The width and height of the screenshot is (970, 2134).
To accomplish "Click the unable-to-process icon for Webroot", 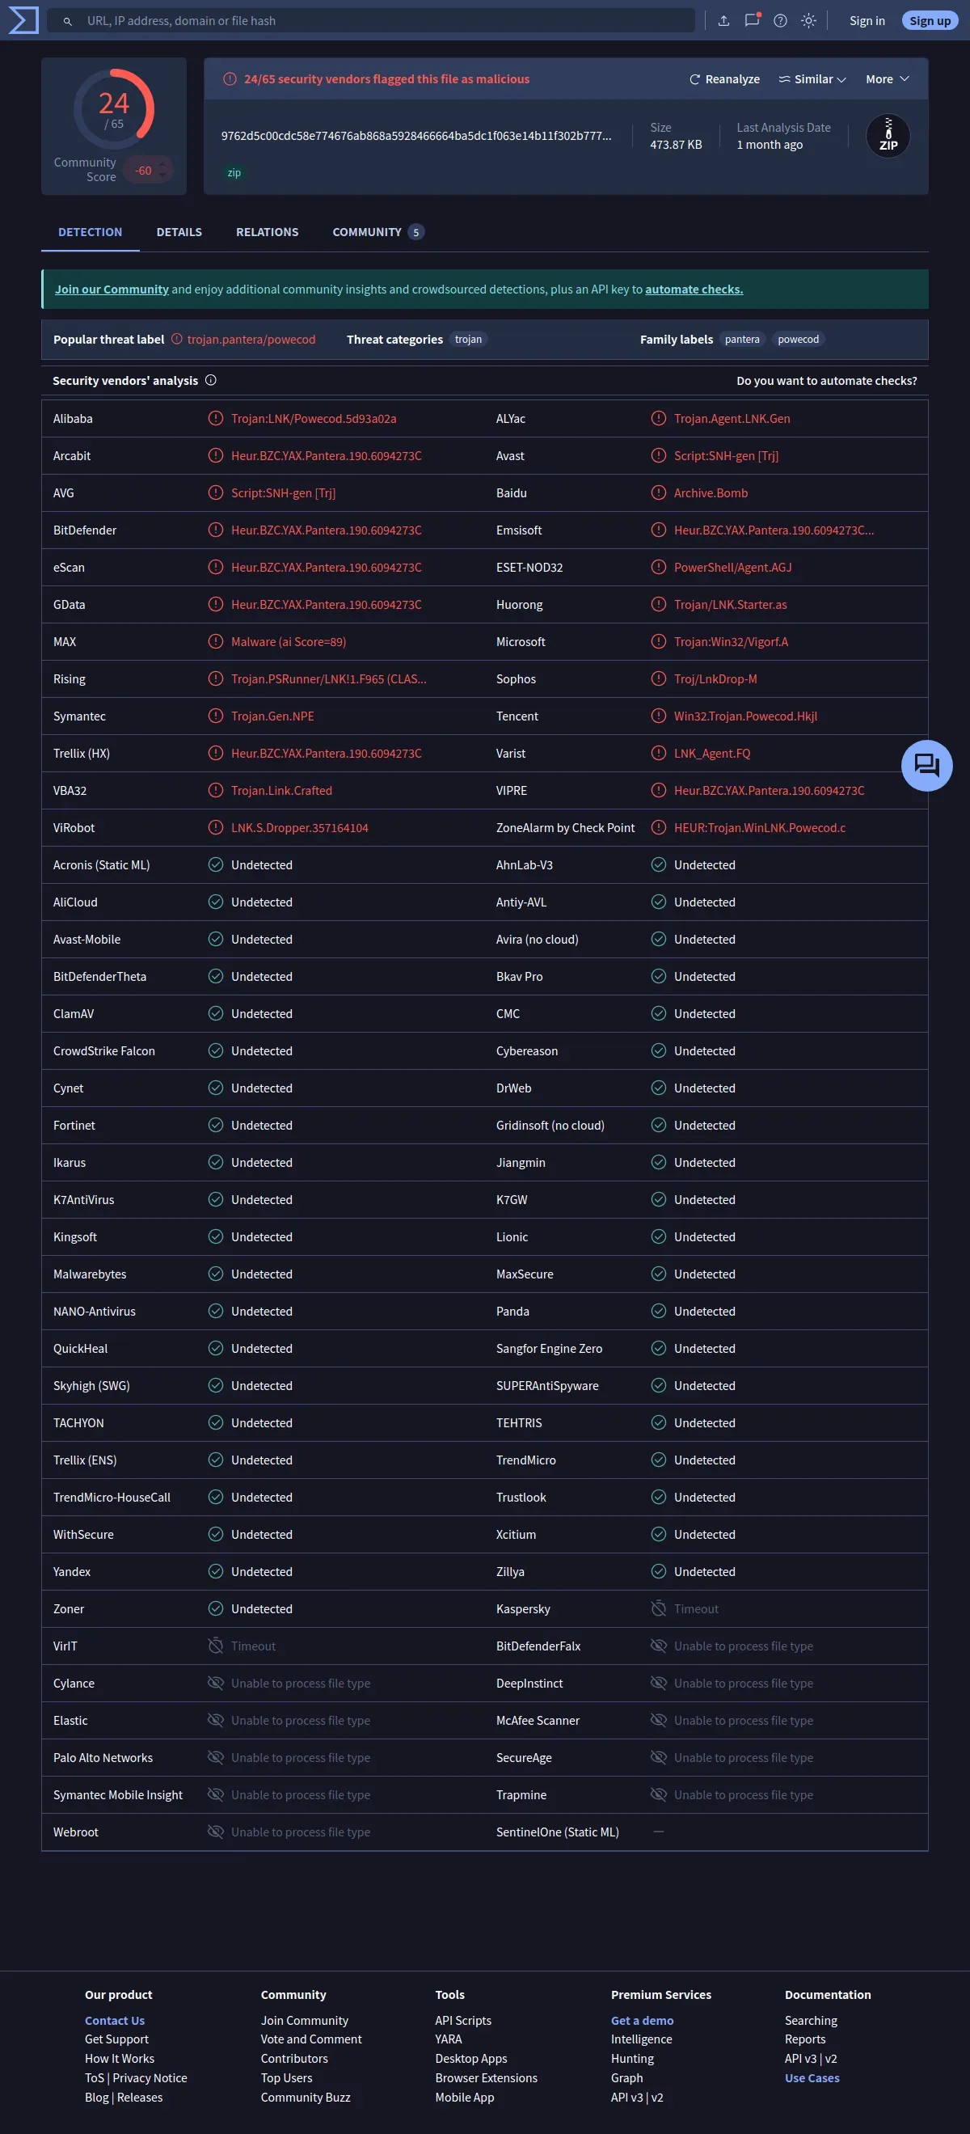I will coord(215,1832).
